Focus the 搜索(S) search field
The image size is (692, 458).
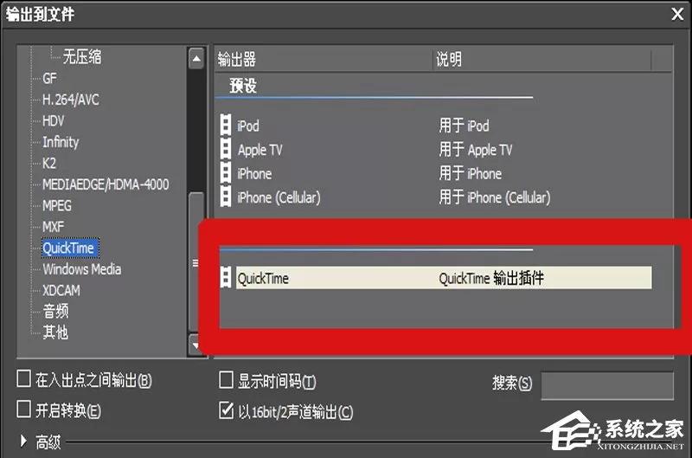coord(607,385)
